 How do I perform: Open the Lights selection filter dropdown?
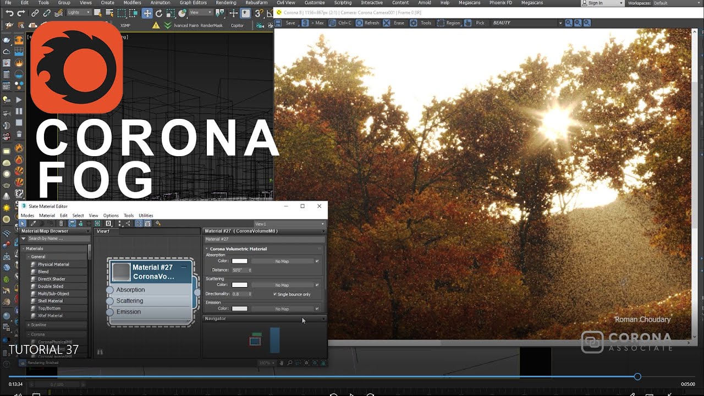pos(79,13)
